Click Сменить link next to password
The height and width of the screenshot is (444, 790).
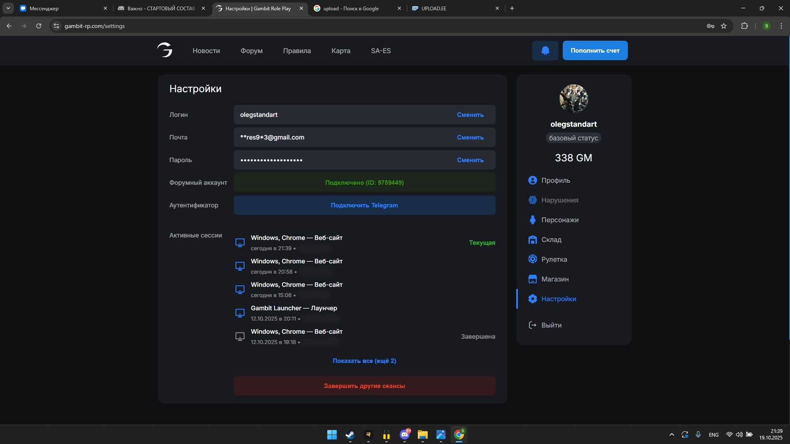pos(470,160)
